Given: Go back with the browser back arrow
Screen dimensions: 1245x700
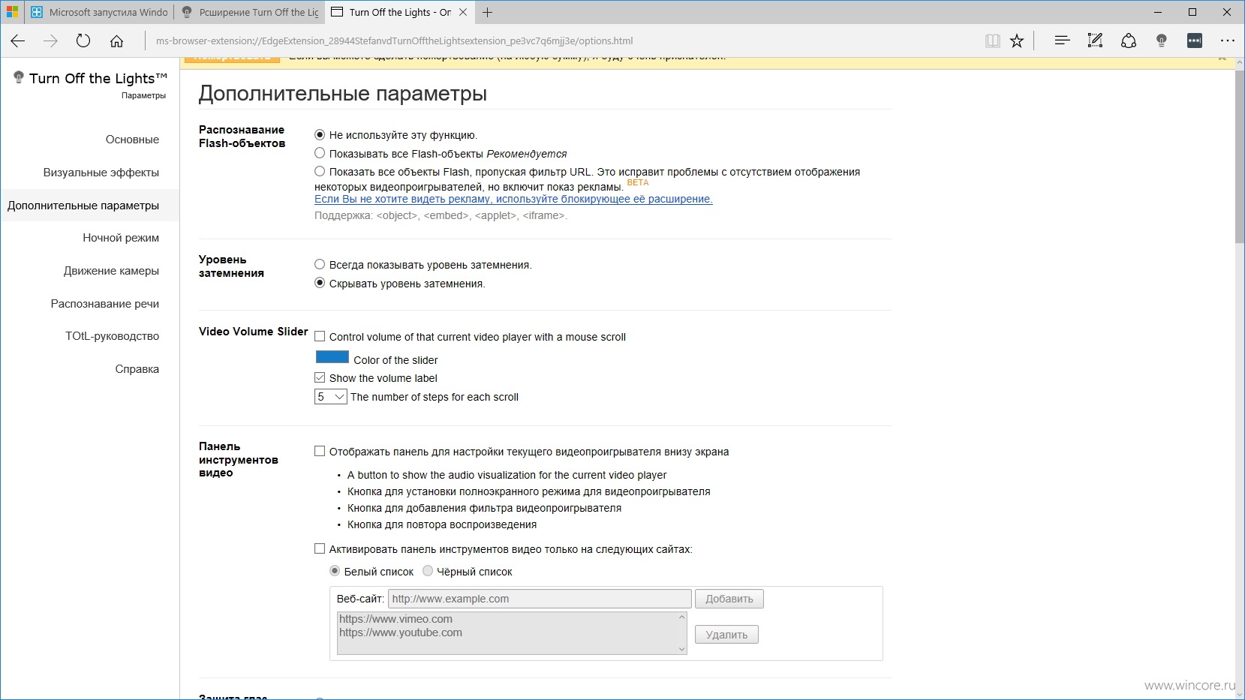Looking at the screenshot, I should click(x=18, y=41).
